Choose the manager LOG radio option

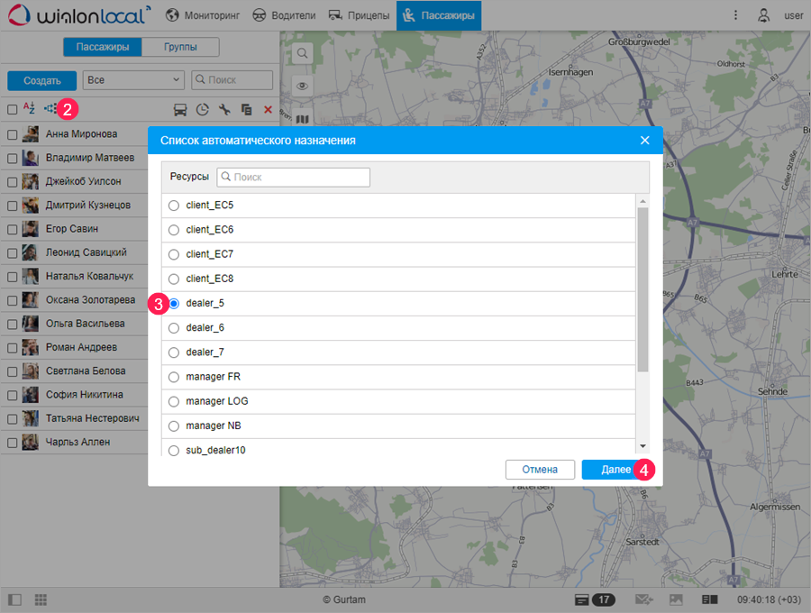pyautogui.click(x=174, y=401)
